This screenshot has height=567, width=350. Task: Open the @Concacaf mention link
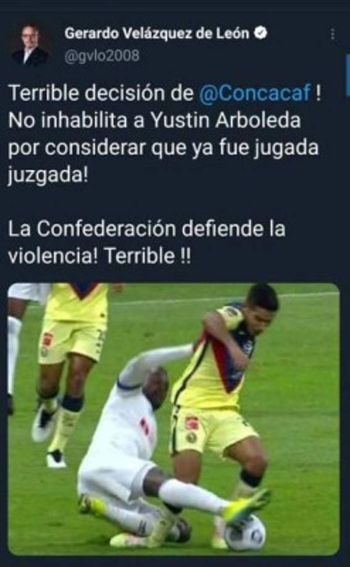(255, 93)
